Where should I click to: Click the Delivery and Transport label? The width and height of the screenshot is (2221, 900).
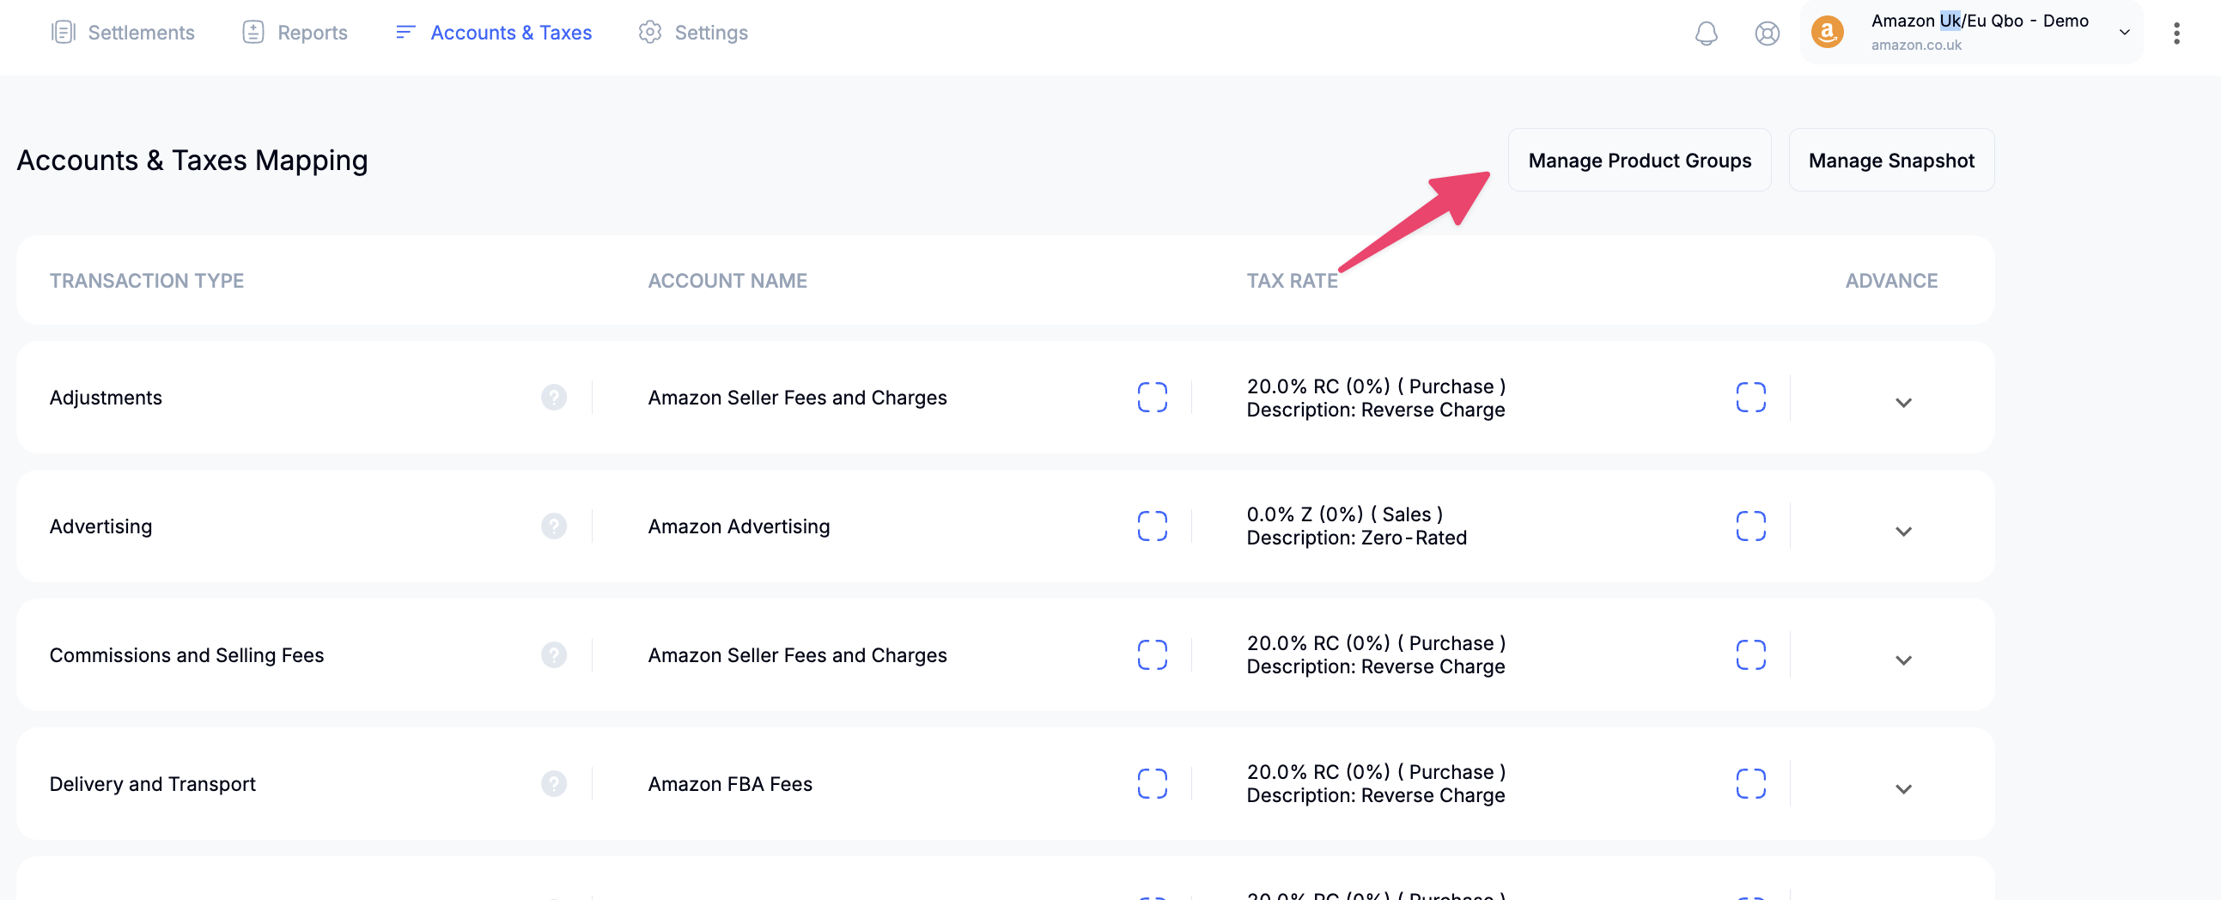pos(153,783)
